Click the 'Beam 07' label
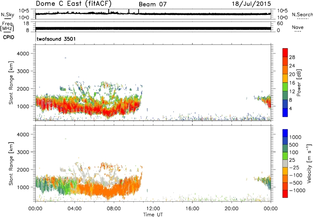The width and height of the screenshot is (313, 217). (x=153, y=4)
